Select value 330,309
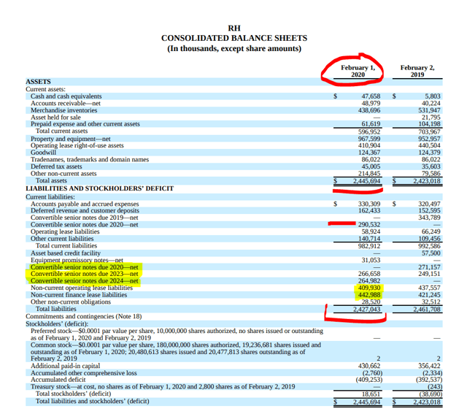Viewport: 467px width, 414px height. click(369, 204)
